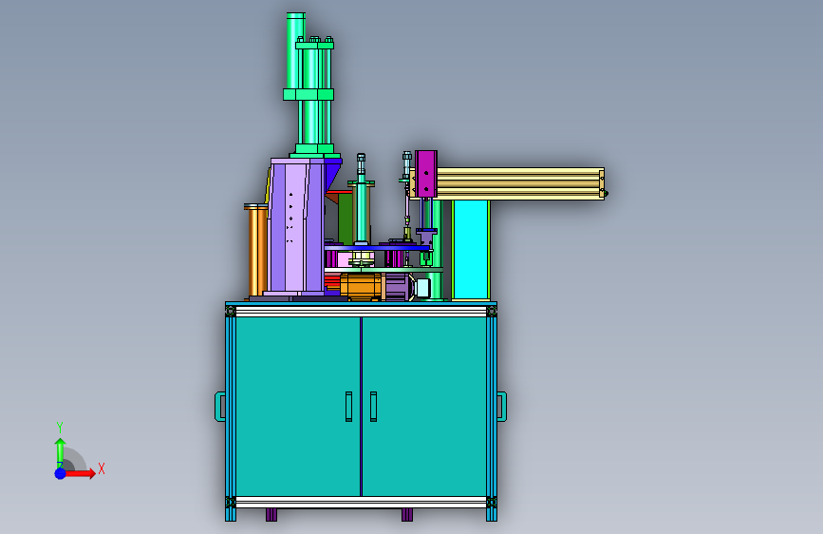Click the red X label of the triad
823x534 pixels.
[x=102, y=468]
